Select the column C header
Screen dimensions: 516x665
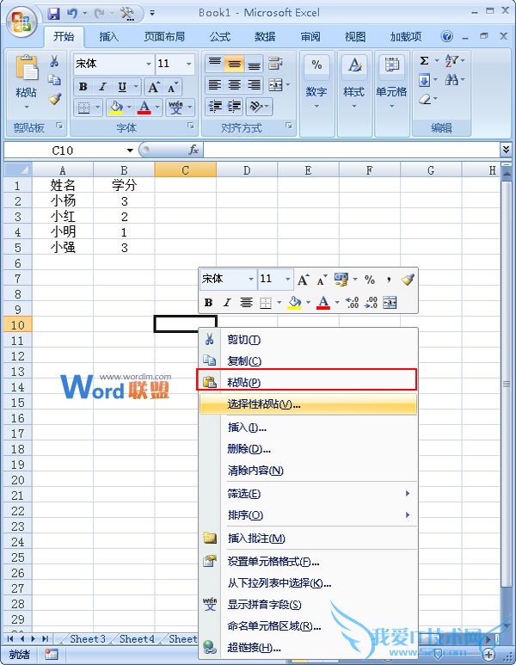tap(185, 170)
